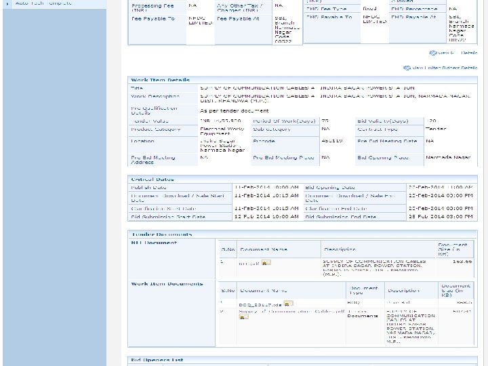Screen dimensions: 488x366
Task: Click the NIT Document label
Action: tap(154, 243)
